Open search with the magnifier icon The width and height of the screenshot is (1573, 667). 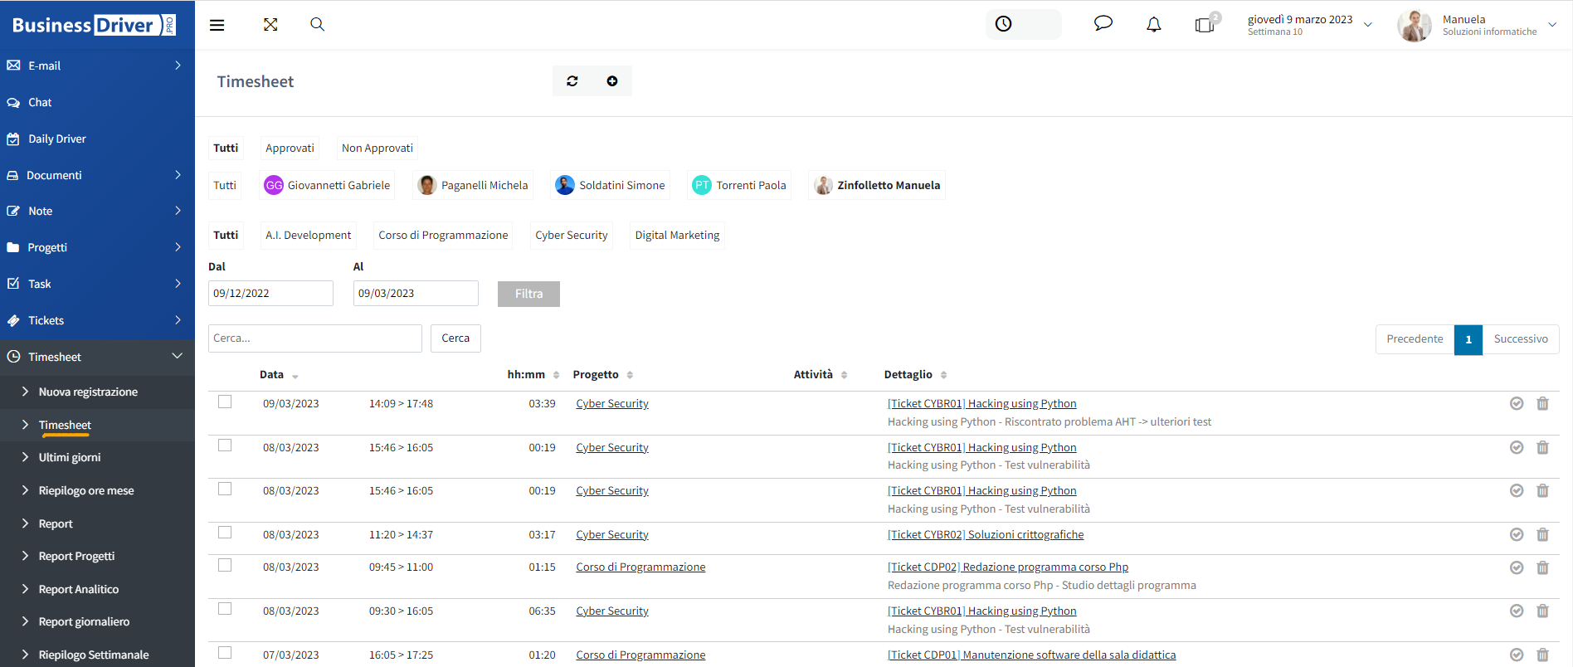(x=317, y=25)
